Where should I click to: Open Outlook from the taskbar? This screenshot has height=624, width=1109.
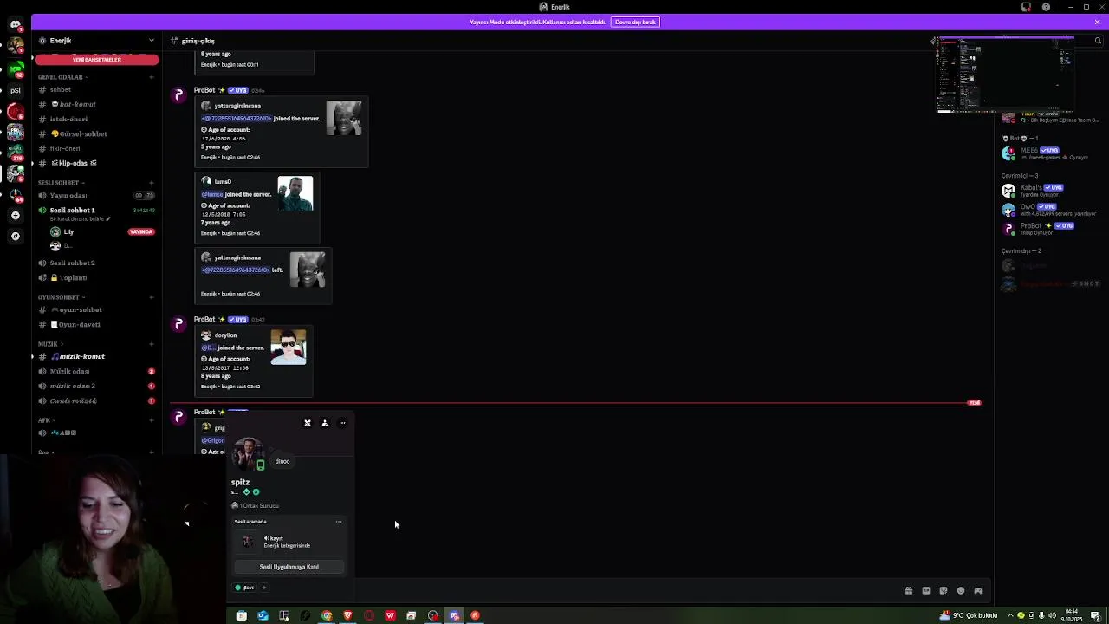click(x=263, y=615)
